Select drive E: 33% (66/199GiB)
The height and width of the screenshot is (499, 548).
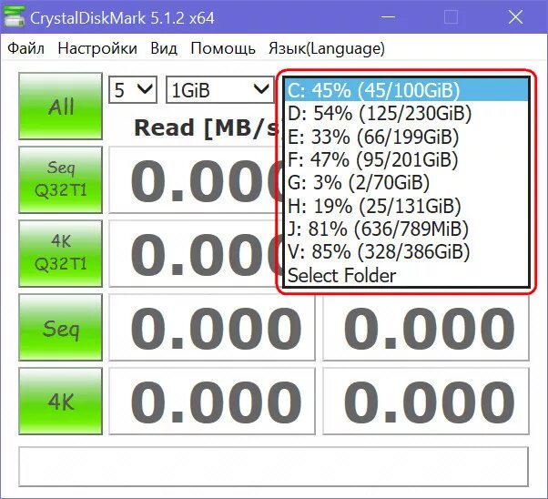coord(407,137)
